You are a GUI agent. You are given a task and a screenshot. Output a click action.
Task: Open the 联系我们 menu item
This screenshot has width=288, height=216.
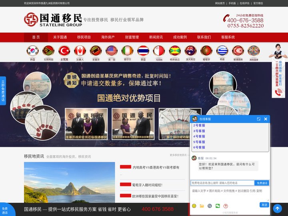tap(204, 37)
